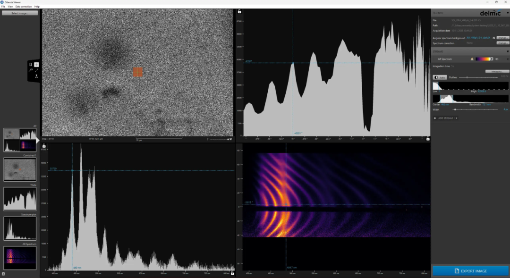The height and width of the screenshot is (278, 510).
Task: Remove the angular spectrum background file
Action: pyautogui.click(x=494, y=38)
